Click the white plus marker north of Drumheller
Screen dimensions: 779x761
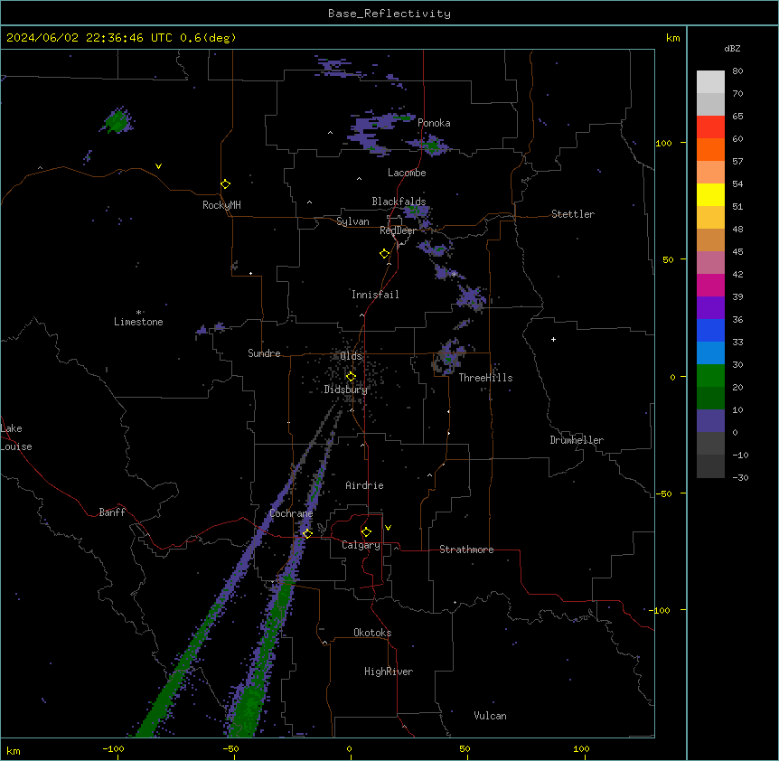click(553, 339)
